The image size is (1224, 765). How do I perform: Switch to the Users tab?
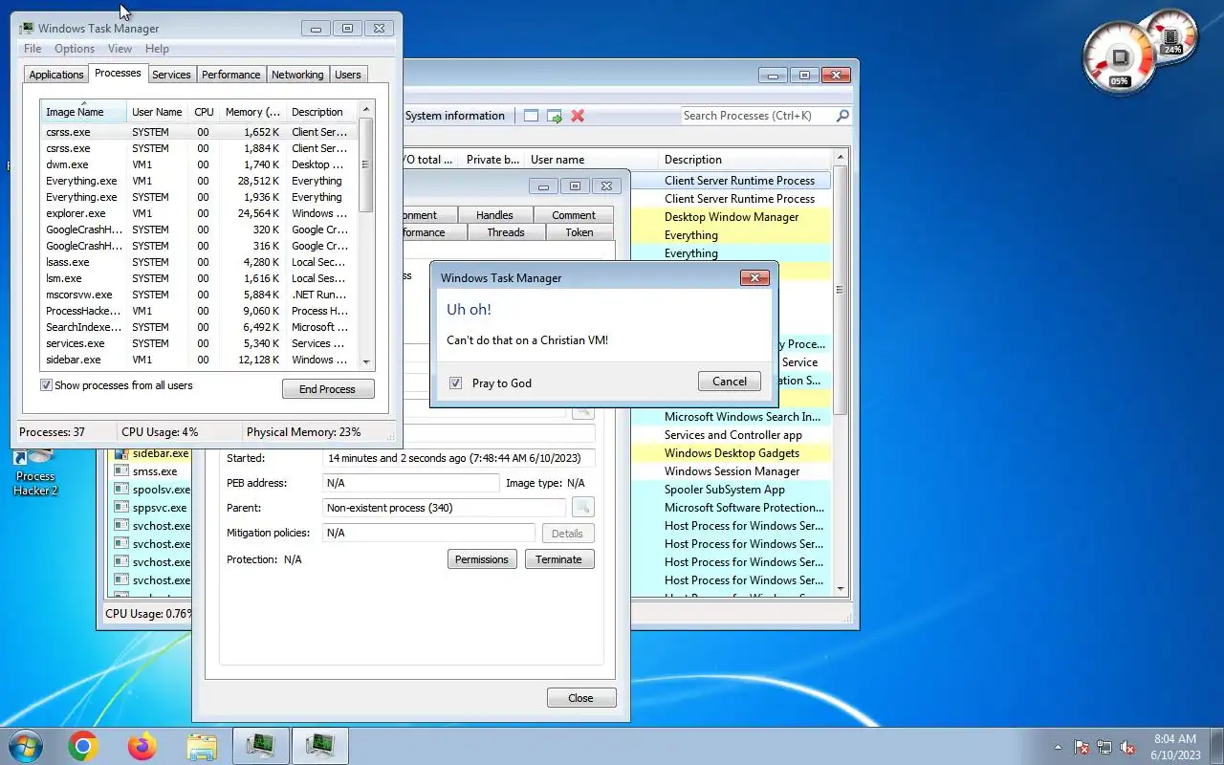pyautogui.click(x=348, y=75)
